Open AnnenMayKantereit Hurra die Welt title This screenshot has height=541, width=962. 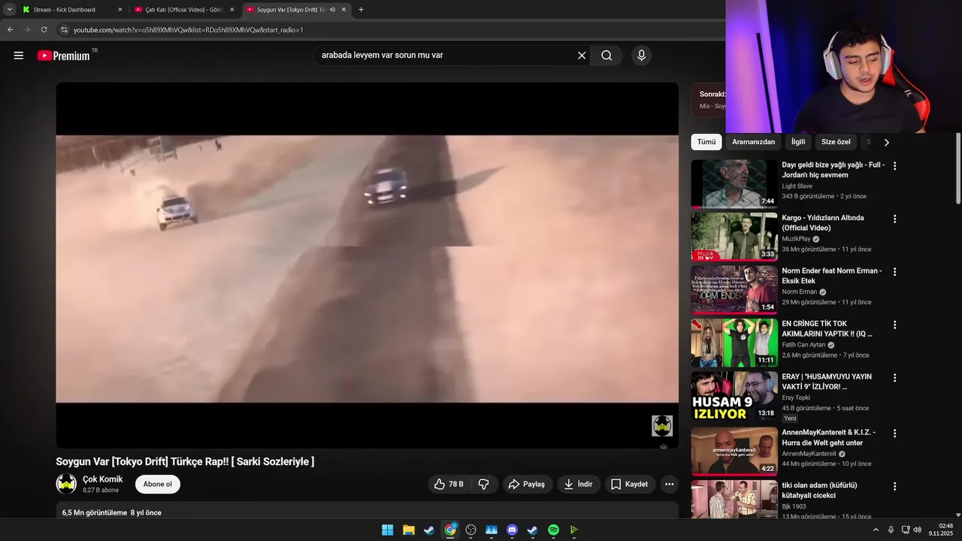(829, 437)
